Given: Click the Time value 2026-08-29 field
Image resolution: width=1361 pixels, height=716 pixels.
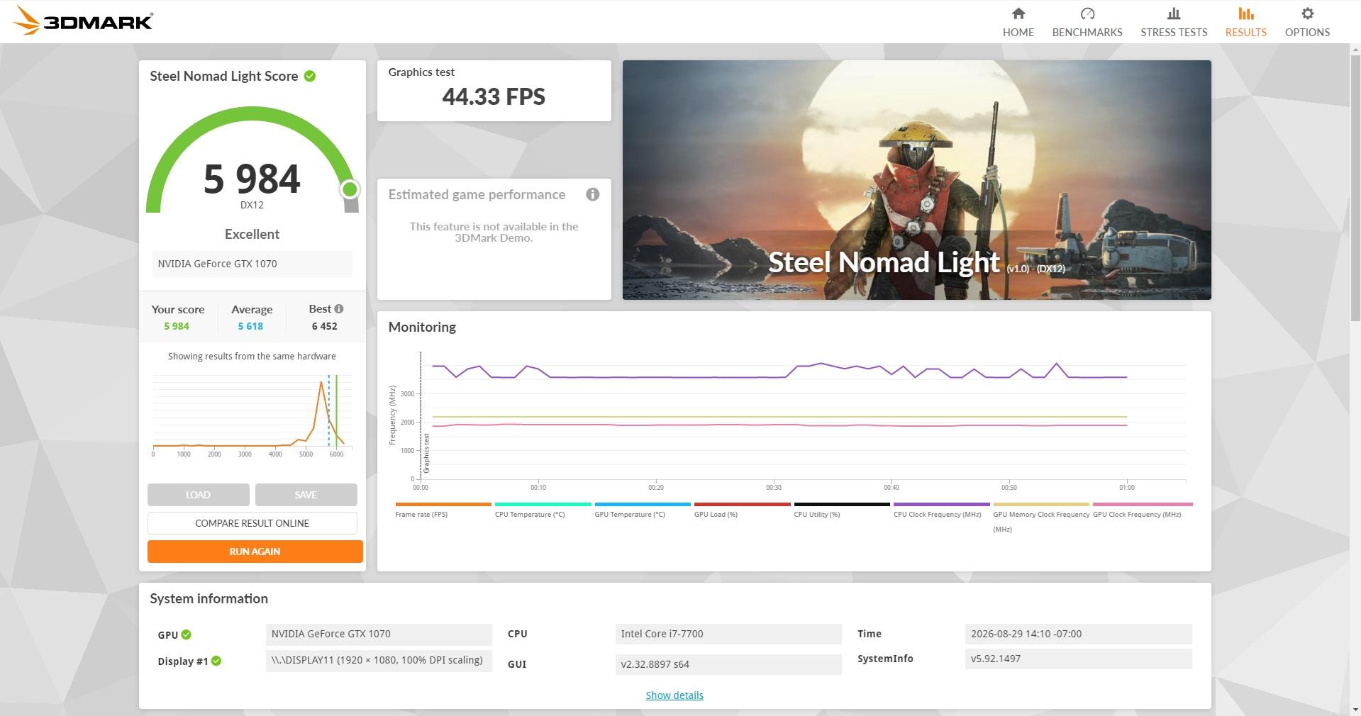Looking at the screenshot, I should tap(1078, 634).
